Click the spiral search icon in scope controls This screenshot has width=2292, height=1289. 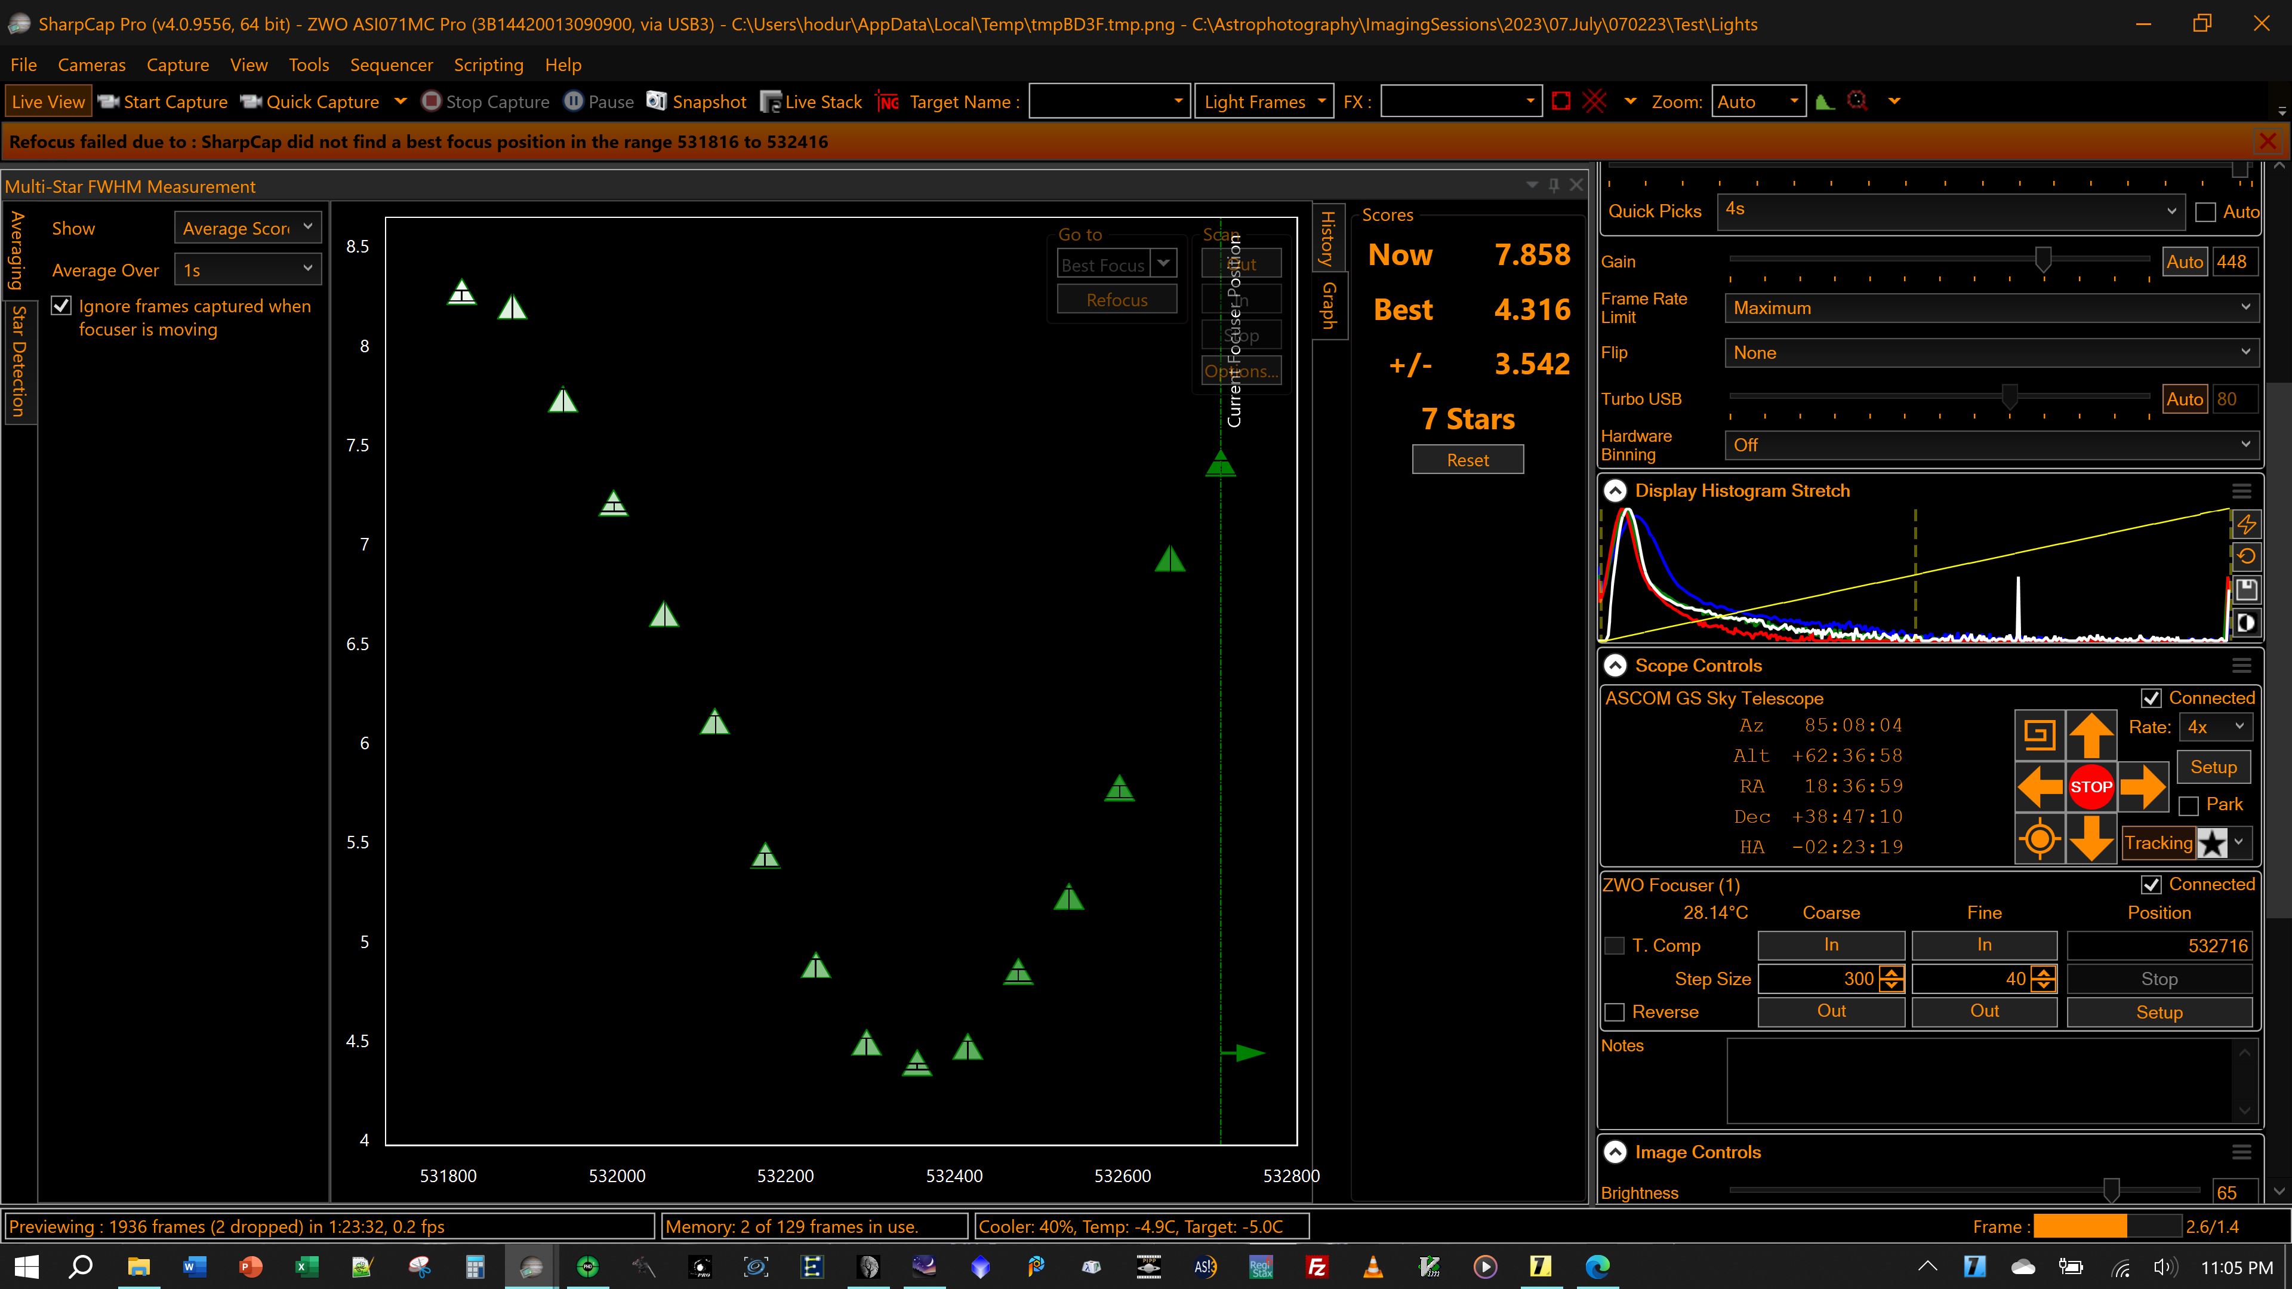click(2040, 736)
